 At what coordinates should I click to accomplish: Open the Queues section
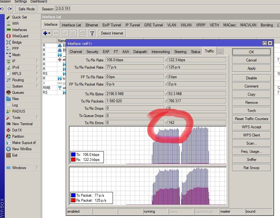coord(18,93)
